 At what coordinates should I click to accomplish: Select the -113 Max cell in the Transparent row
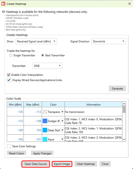[33, 112]
